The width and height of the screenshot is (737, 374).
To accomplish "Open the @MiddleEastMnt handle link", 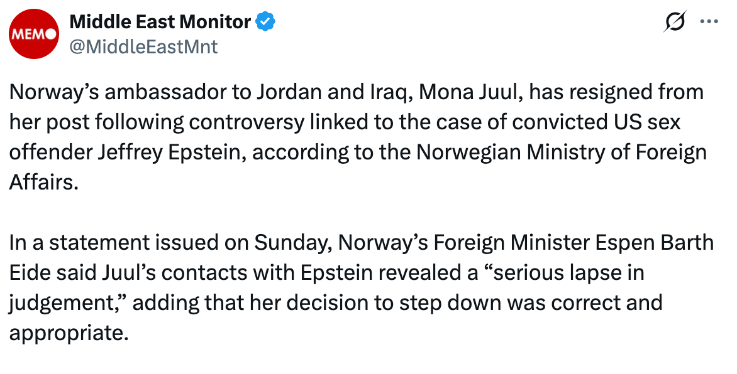I will pyautogui.click(x=143, y=47).
